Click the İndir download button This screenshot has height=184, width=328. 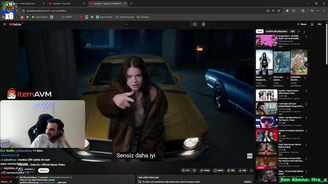(x=242, y=170)
